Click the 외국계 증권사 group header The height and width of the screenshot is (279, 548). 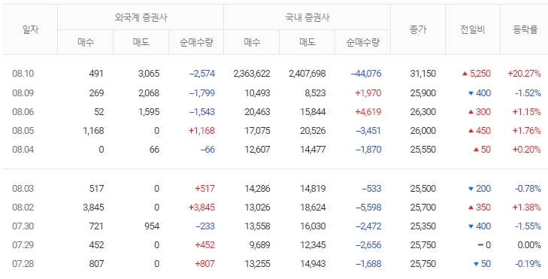point(141,17)
